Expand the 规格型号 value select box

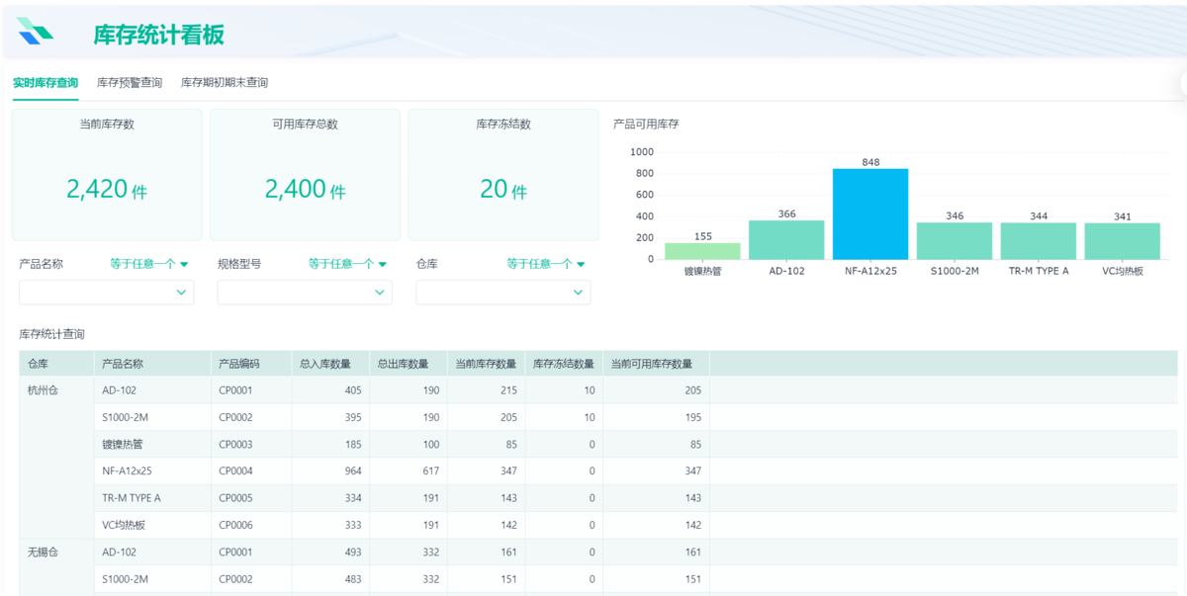coord(305,293)
